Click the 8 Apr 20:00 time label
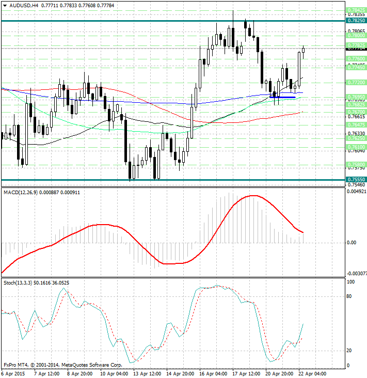Image resolution: width=367 pixels, height=378 pixels. [x=80, y=374]
